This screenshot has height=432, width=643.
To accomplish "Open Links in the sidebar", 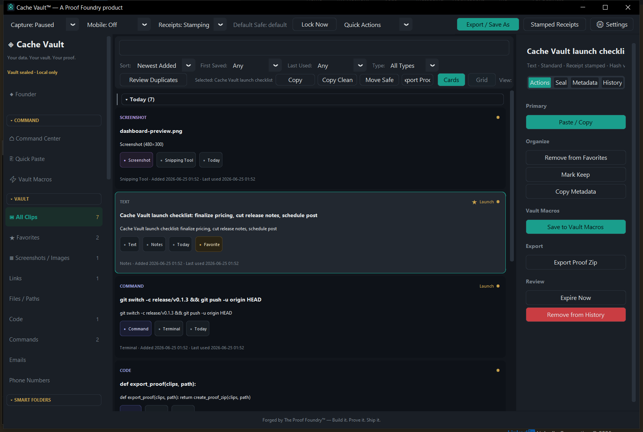I will click(x=54, y=278).
